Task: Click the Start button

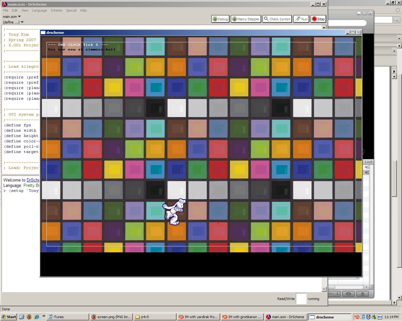Action: coord(9,317)
